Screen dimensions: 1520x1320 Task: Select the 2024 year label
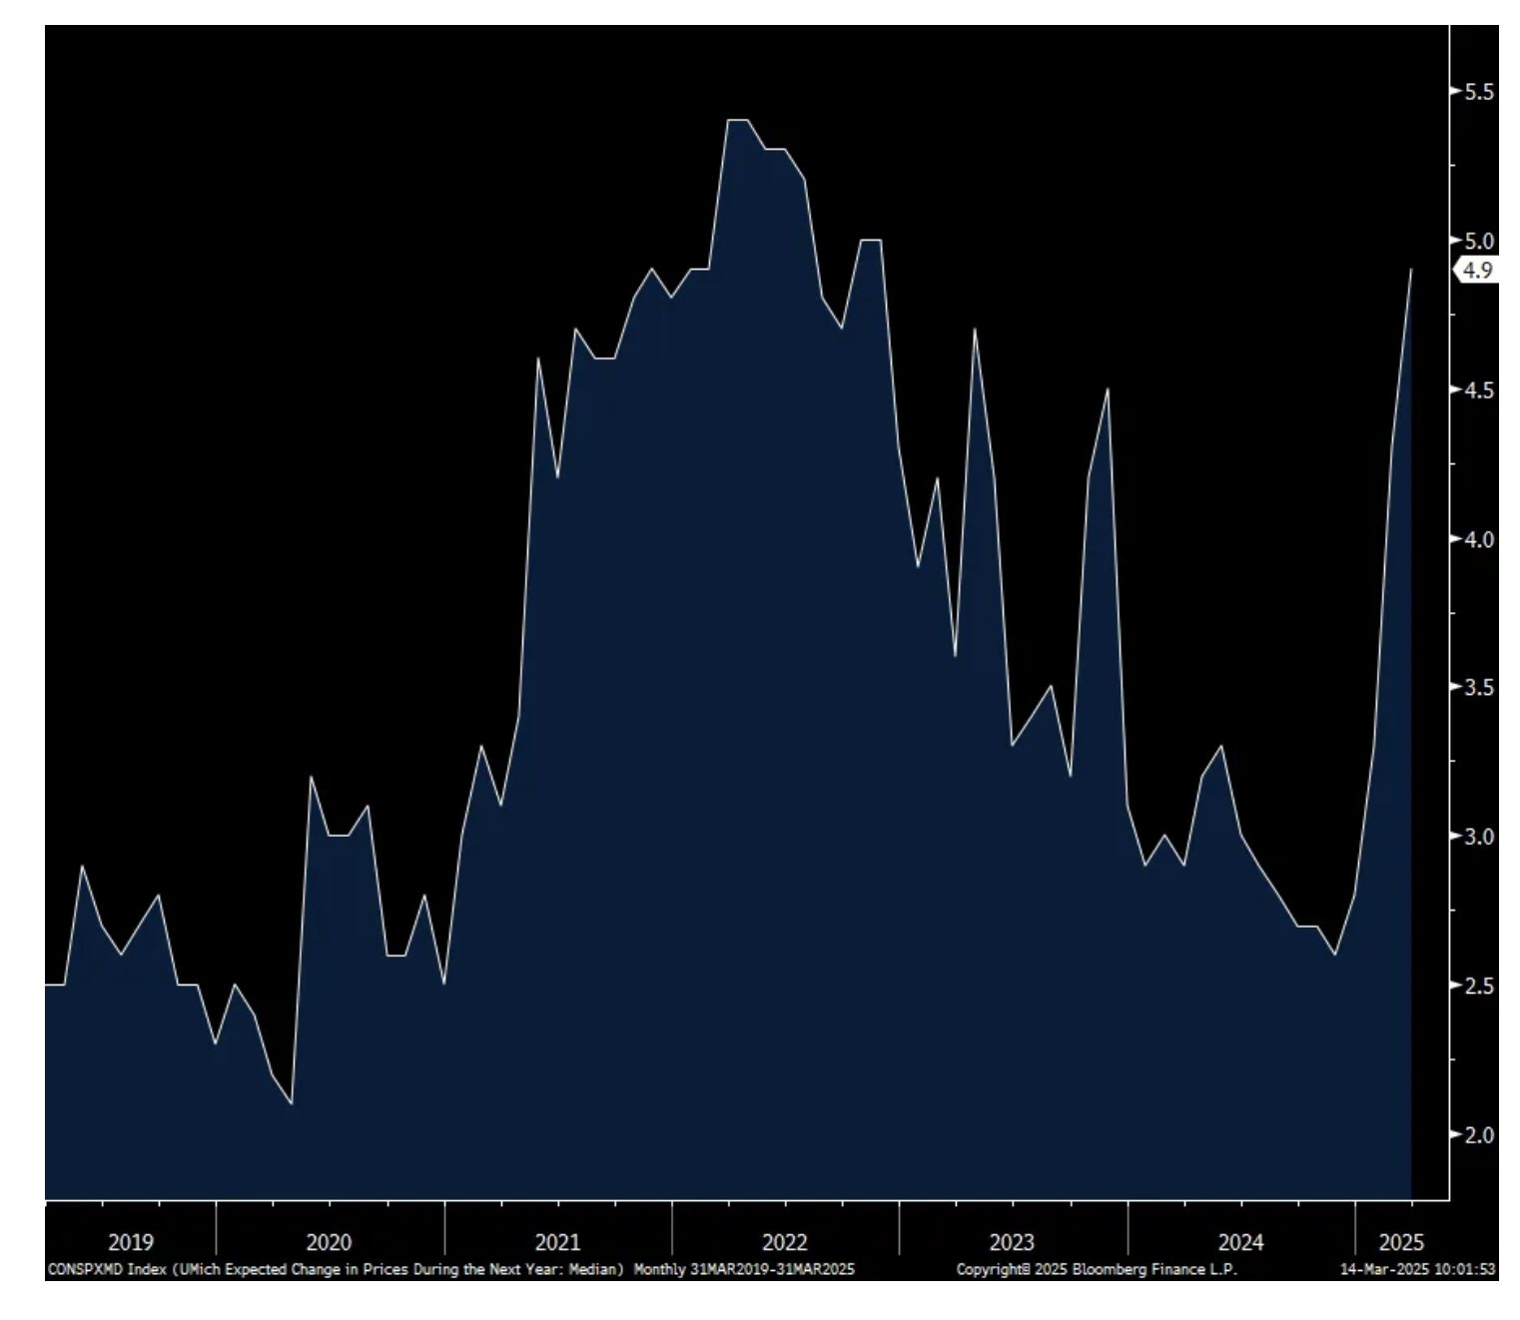(x=1240, y=1242)
